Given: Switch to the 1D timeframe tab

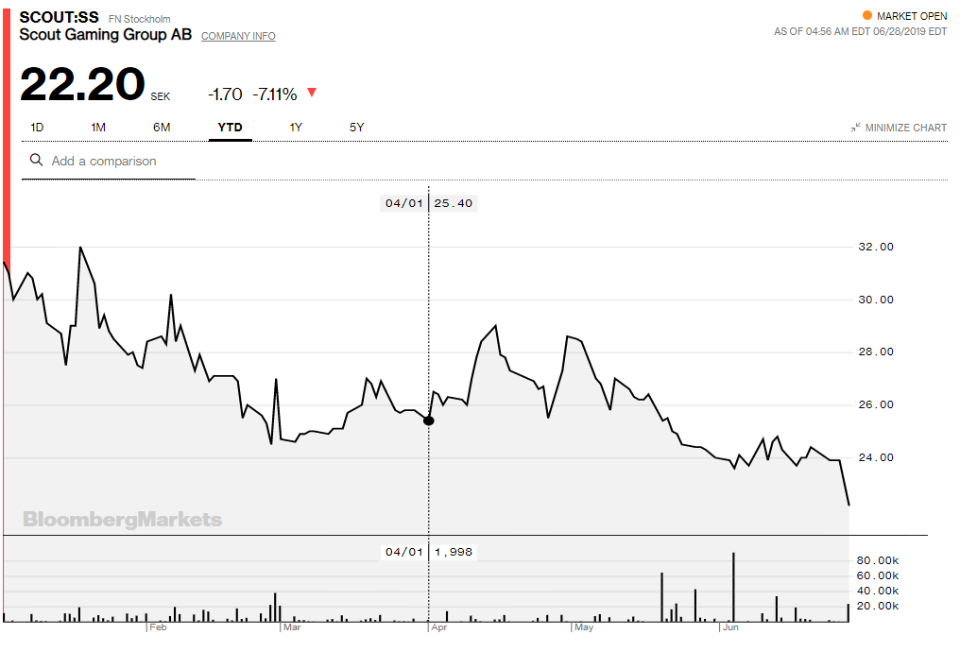Looking at the screenshot, I should [36, 127].
